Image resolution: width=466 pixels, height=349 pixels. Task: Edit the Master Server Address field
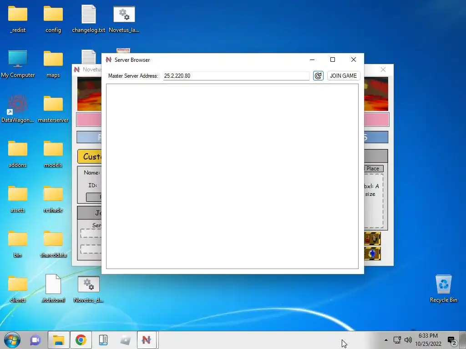236,76
